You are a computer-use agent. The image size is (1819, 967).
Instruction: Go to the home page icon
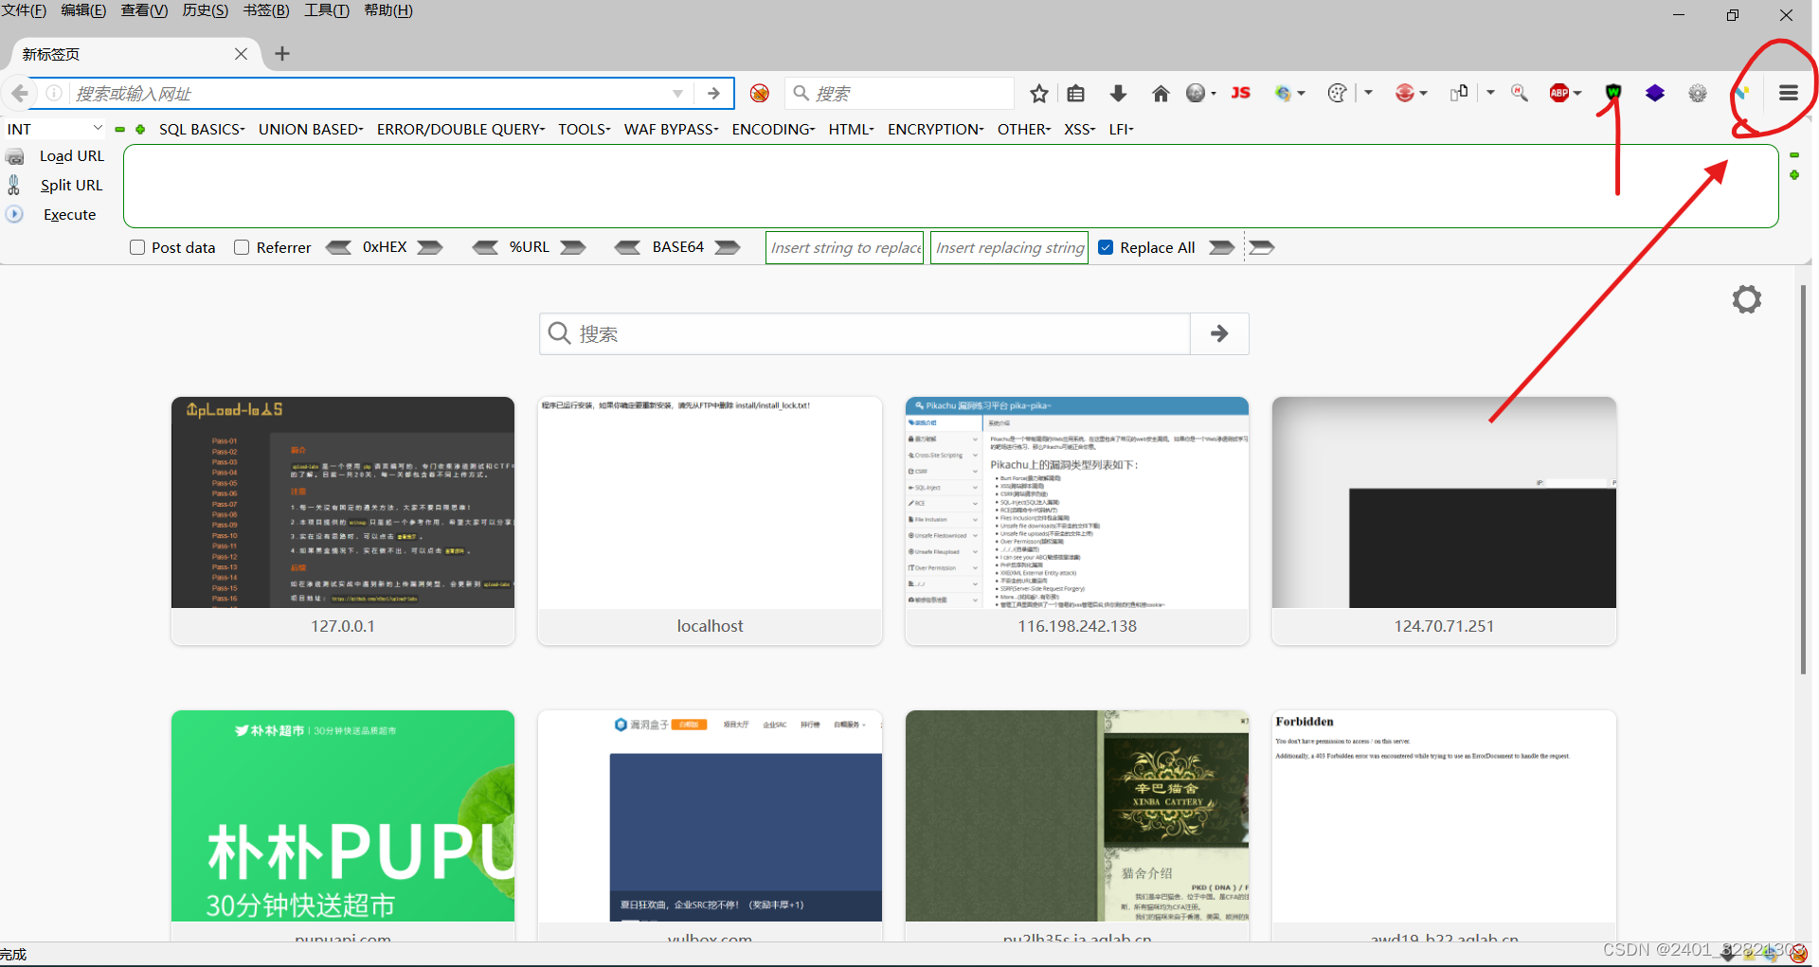(1161, 93)
